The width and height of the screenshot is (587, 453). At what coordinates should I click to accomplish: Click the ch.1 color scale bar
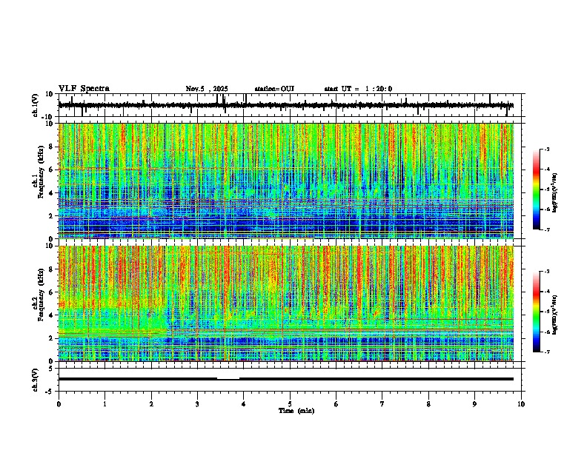pyautogui.click(x=537, y=189)
